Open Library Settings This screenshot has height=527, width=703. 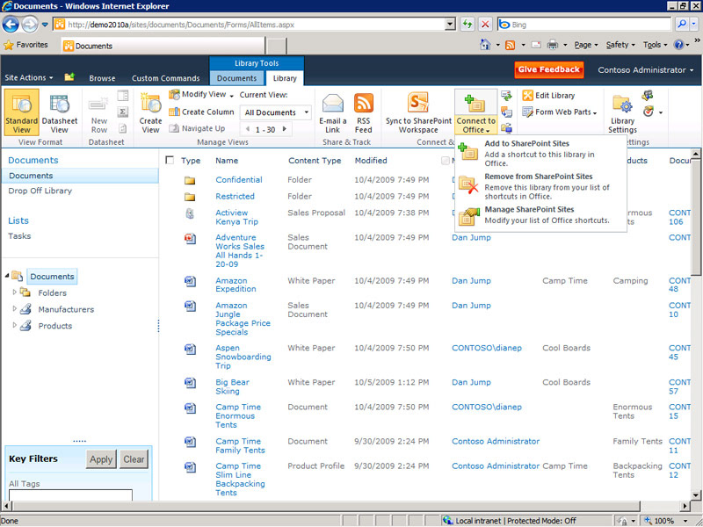coord(622,113)
